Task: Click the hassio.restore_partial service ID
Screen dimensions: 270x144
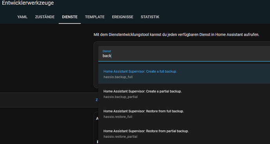Action: pyautogui.click(x=121, y=137)
